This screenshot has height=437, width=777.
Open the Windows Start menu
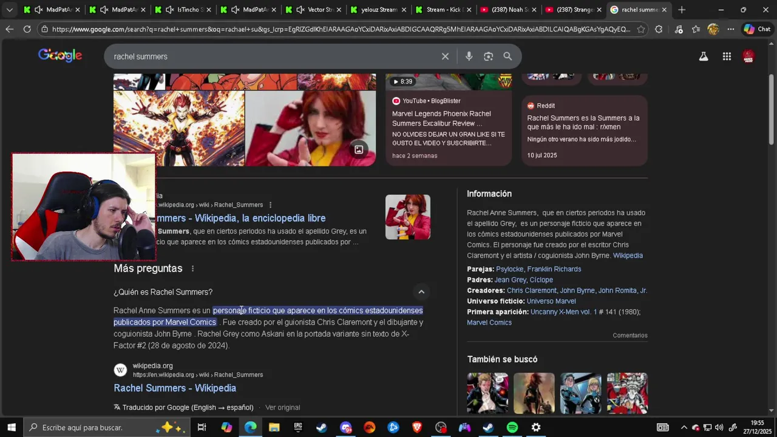(x=11, y=427)
